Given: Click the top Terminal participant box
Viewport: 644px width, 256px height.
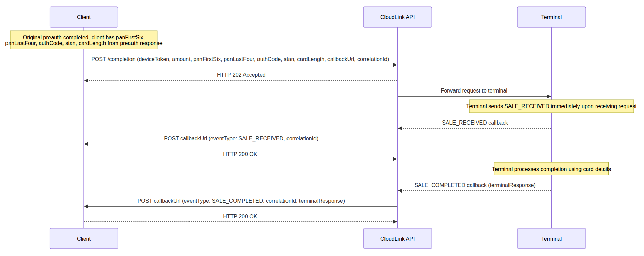Looking at the screenshot, I should pos(551,17).
